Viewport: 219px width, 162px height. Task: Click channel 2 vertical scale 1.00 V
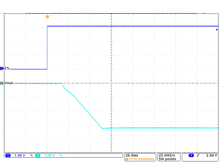click(50, 155)
